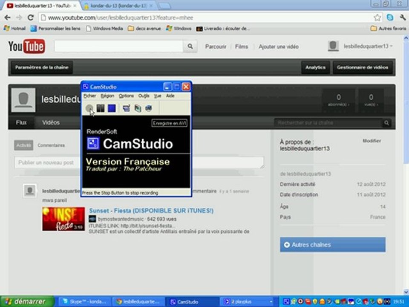The width and height of the screenshot is (409, 307).
Task: Select the SWF producer toggle icon
Action: (x=148, y=108)
